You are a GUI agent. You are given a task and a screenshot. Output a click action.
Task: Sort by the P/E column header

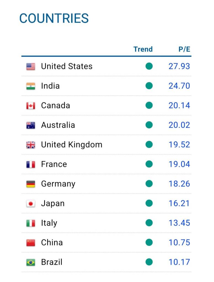[184, 49]
